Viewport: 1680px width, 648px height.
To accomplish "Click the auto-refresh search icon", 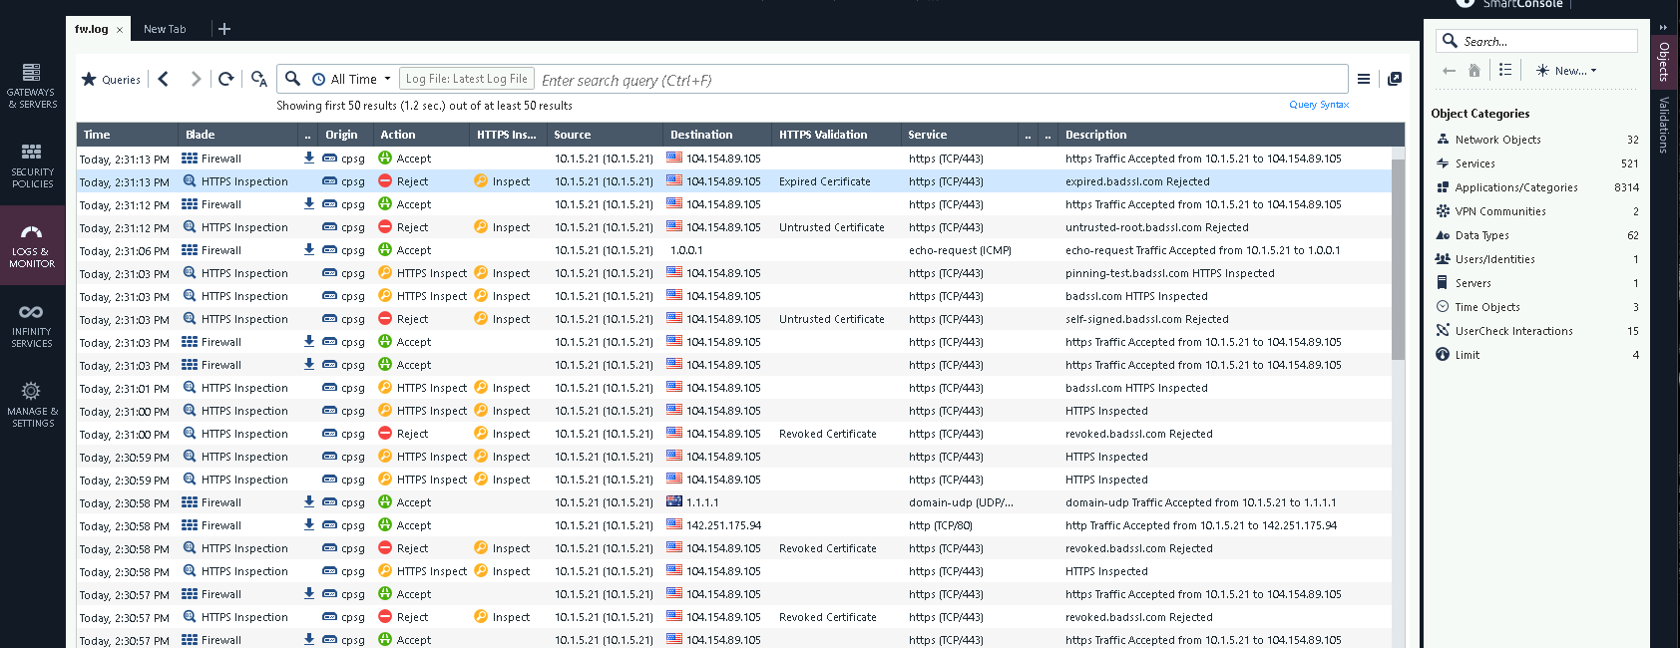I will tap(259, 79).
